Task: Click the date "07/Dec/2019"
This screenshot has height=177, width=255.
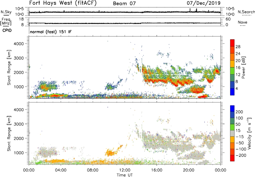Action: coord(204,3)
